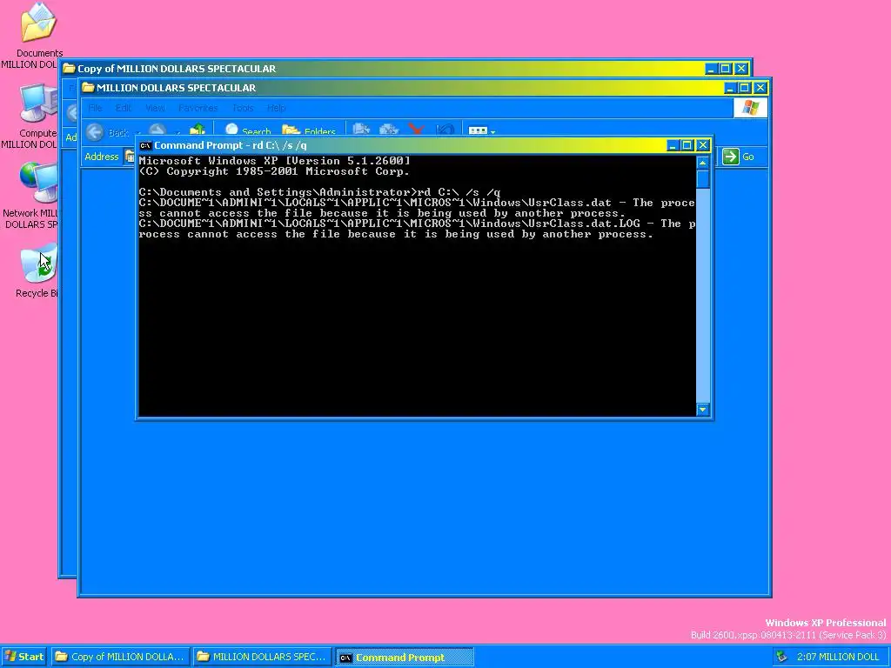Image resolution: width=891 pixels, height=668 pixels.
Task: Minimize the MILLION DOLLARS SPECTACULAR window
Action: (x=730, y=88)
